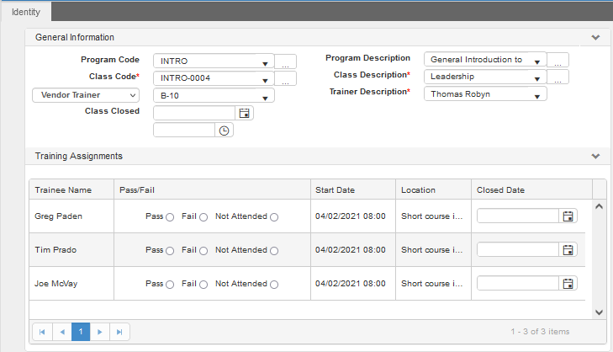Open the Program Code INTRO dropdown
Image resolution: width=613 pixels, height=352 pixels.
coord(265,63)
